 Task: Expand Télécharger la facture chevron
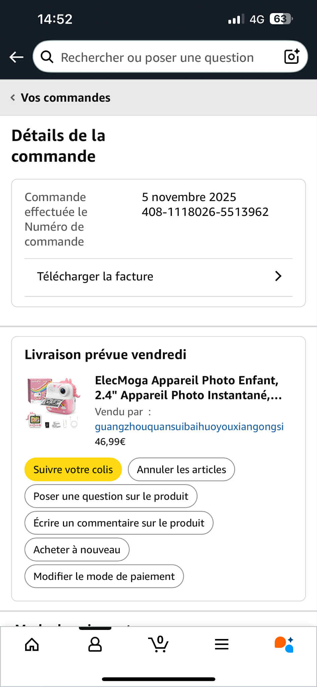tap(278, 276)
